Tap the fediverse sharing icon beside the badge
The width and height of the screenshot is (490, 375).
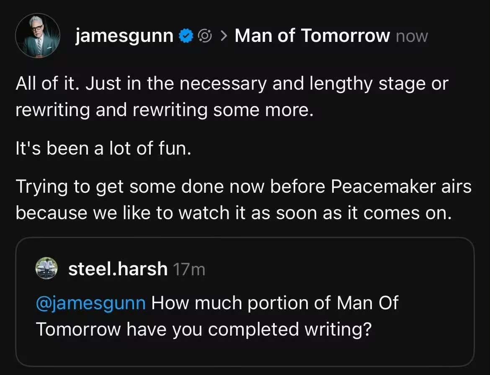click(x=205, y=36)
